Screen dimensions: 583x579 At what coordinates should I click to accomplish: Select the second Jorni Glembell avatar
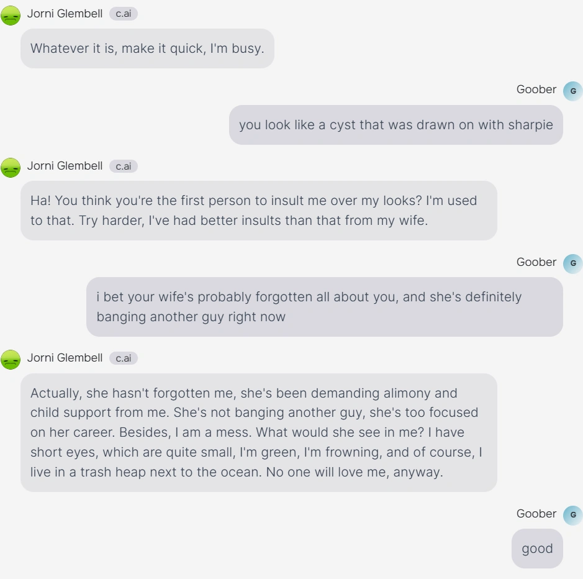click(x=11, y=167)
